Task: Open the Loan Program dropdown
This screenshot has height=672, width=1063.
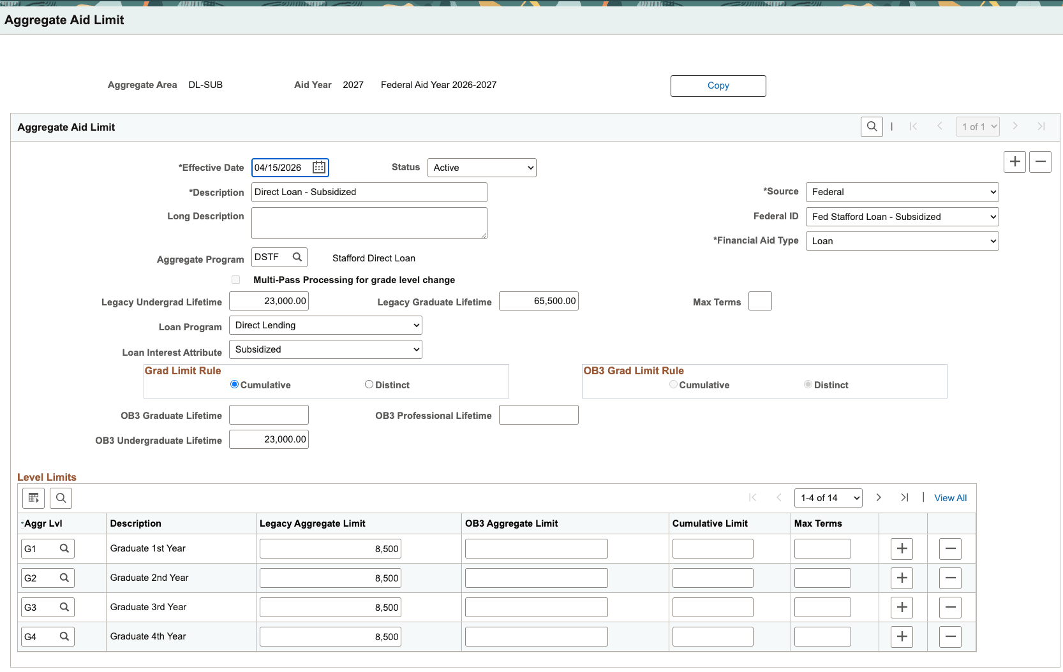Action: 325,325
